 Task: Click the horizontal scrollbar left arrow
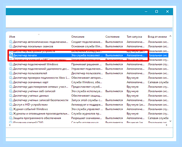tap(10, 125)
